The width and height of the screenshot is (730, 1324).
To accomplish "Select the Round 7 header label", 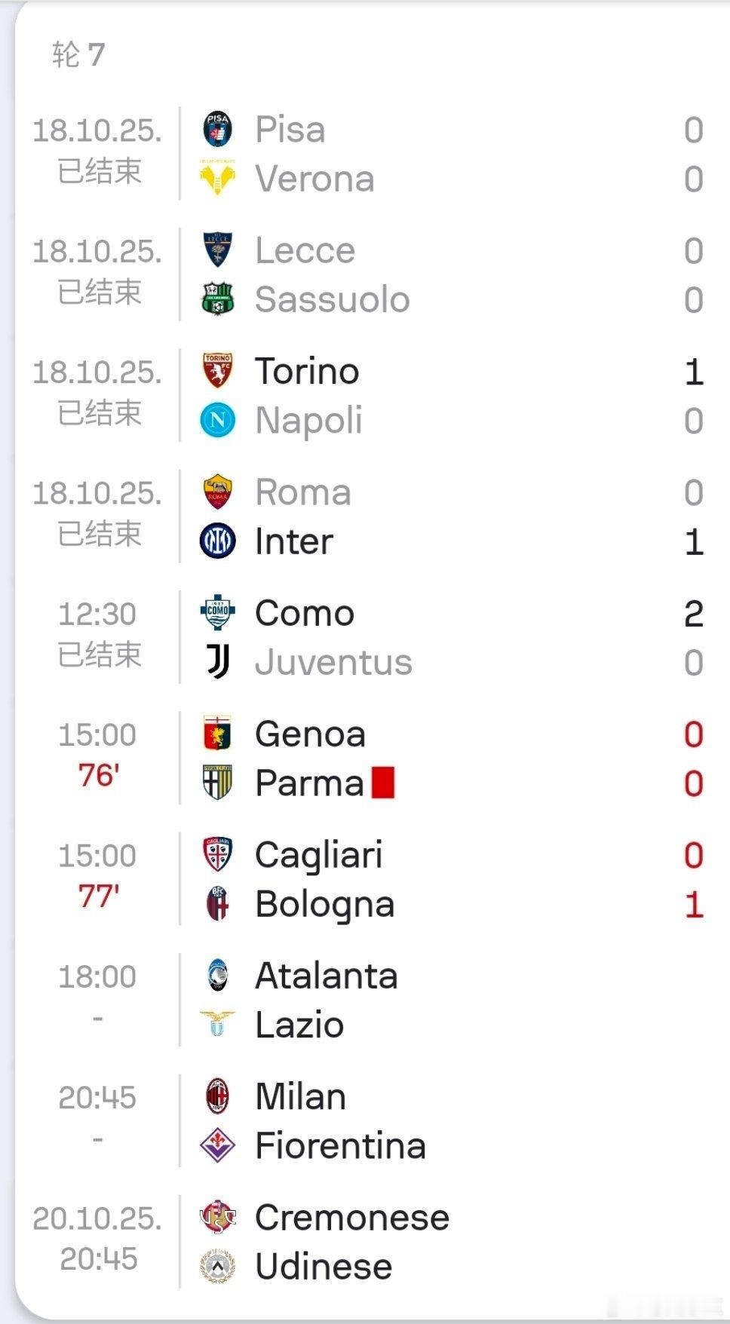I will [x=78, y=54].
